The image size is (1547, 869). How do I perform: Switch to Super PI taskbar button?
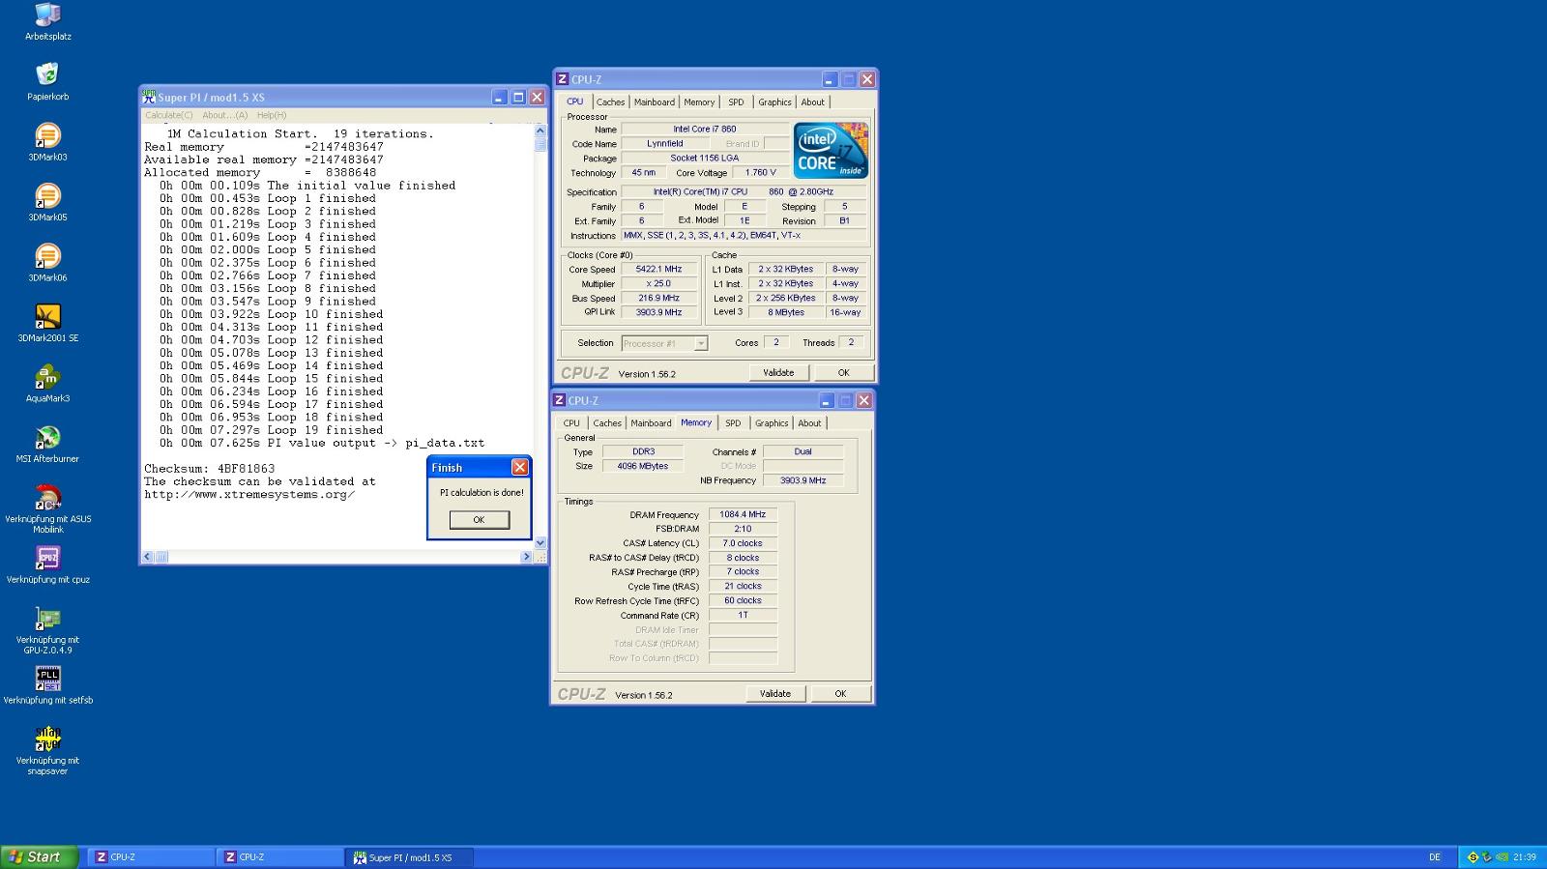410,856
